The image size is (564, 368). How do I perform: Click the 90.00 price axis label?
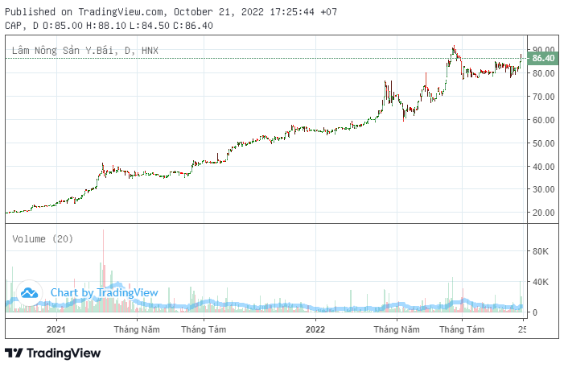click(x=544, y=49)
